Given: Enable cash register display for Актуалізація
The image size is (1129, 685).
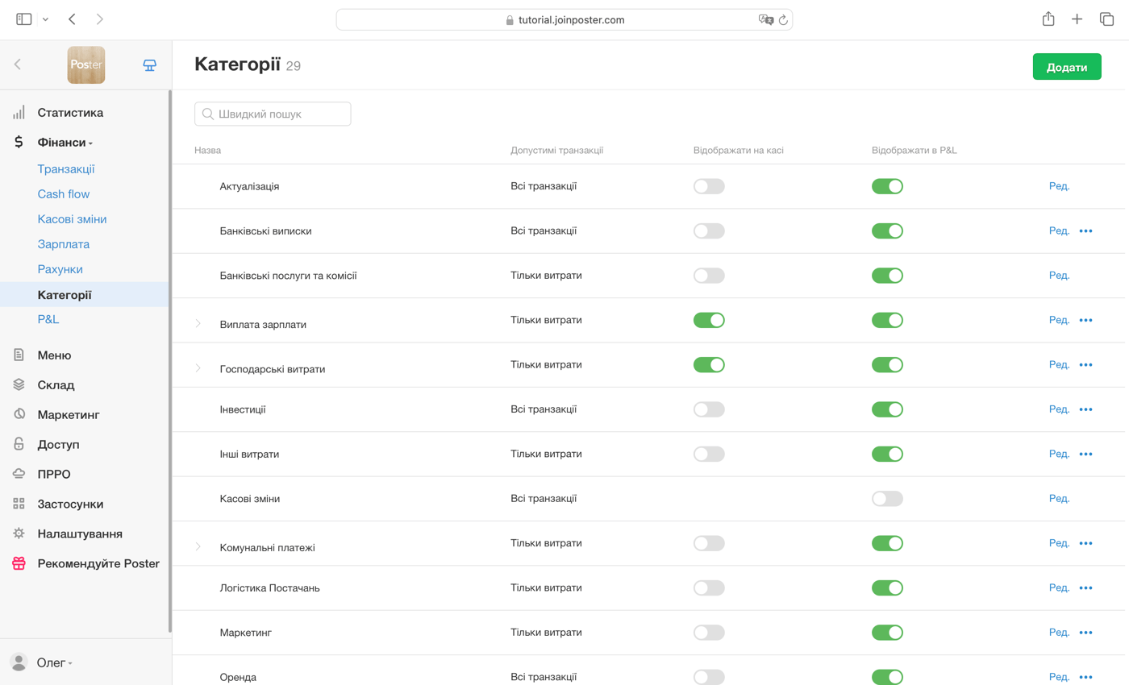Looking at the screenshot, I should tap(709, 187).
